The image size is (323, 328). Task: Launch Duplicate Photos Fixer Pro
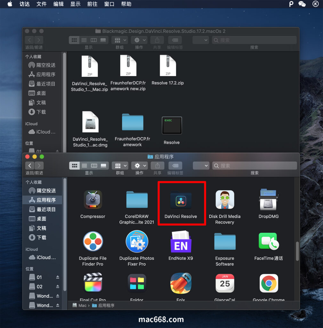(x=137, y=242)
